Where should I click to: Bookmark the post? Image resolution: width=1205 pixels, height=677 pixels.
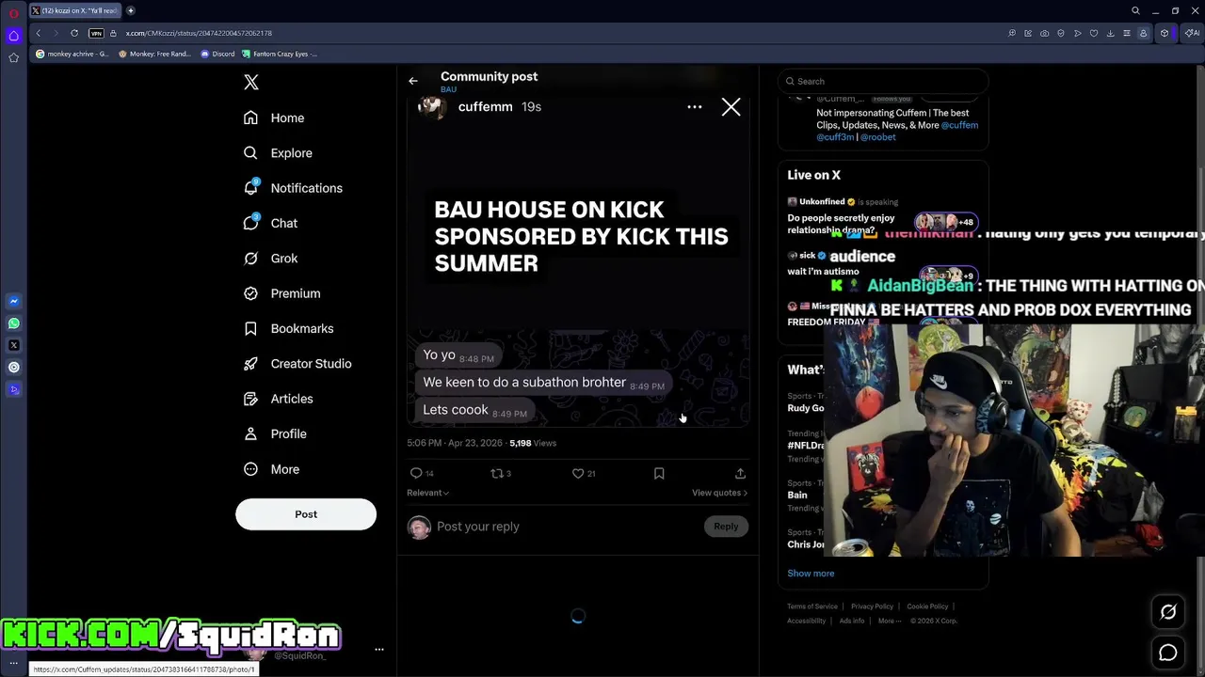point(659,473)
